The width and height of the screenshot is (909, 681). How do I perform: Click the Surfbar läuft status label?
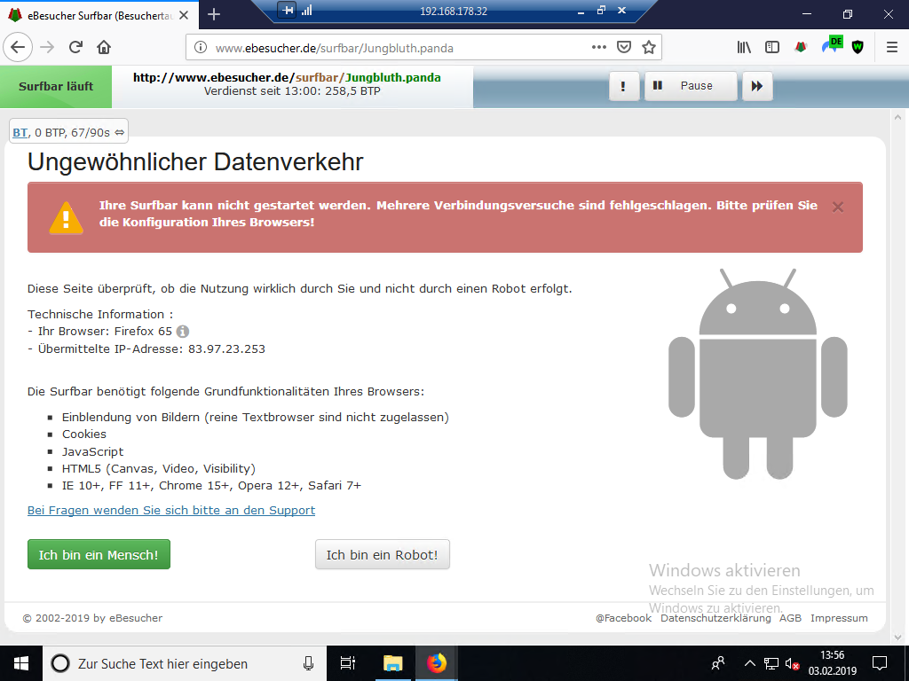pyautogui.click(x=56, y=86)
